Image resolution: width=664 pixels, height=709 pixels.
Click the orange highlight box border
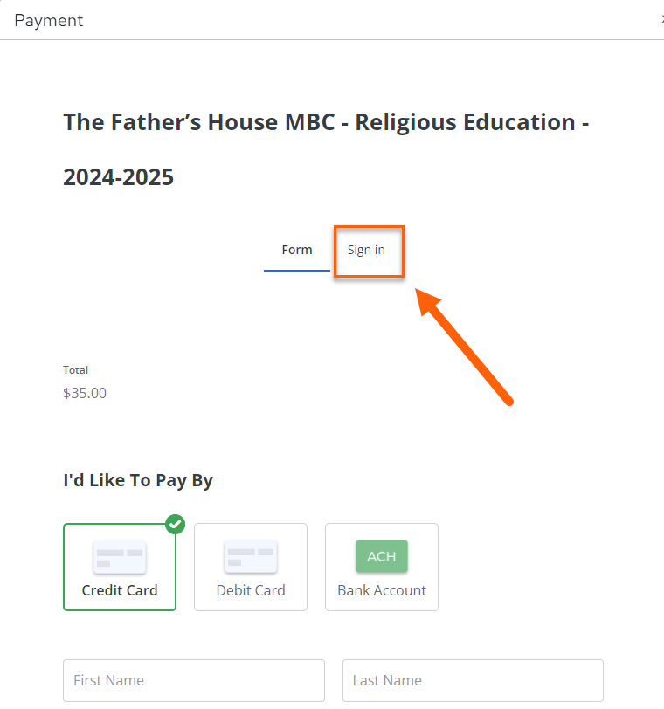pos(369,227)
